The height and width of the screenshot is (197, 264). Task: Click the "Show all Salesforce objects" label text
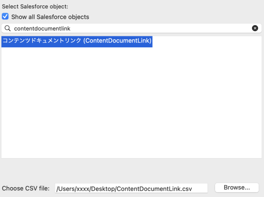coord(50,17)
